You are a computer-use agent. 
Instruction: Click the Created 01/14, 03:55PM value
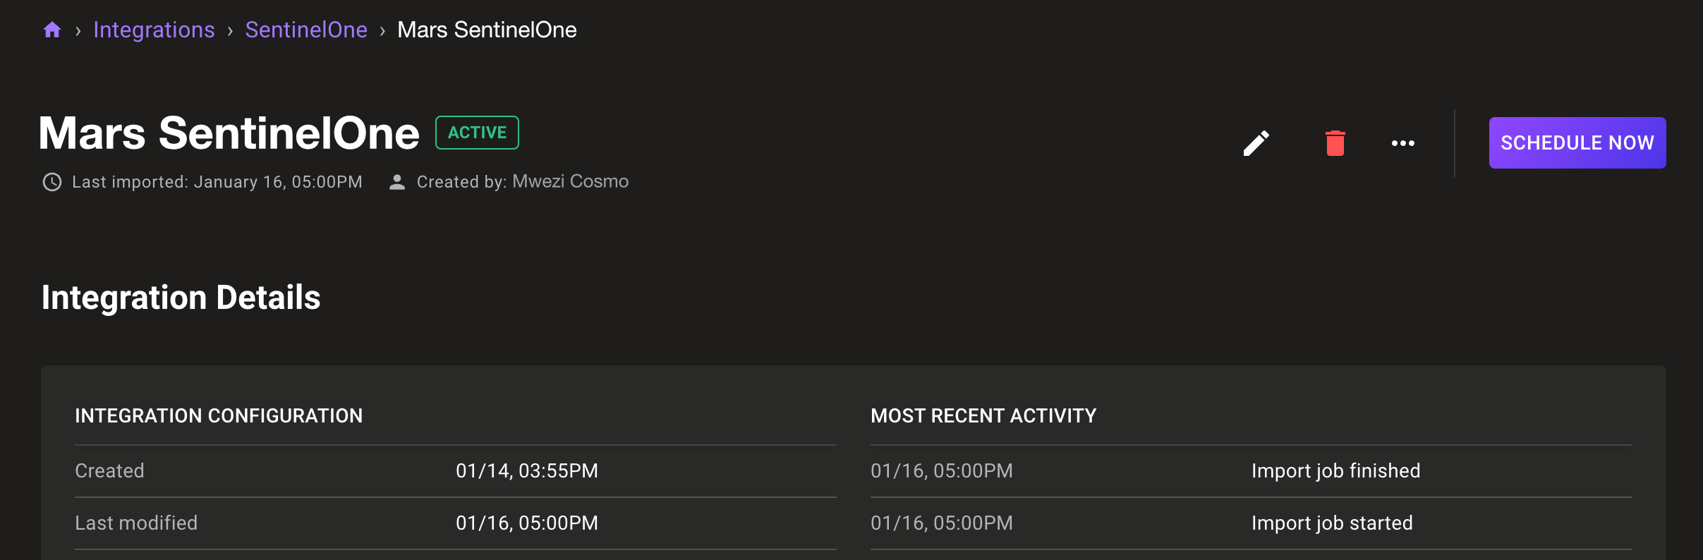(x=526, y=471)
